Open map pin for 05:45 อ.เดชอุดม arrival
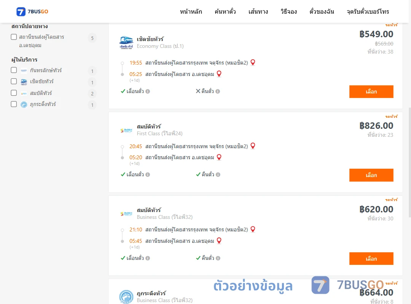The image size is (411, 304). tap(219, 241)
